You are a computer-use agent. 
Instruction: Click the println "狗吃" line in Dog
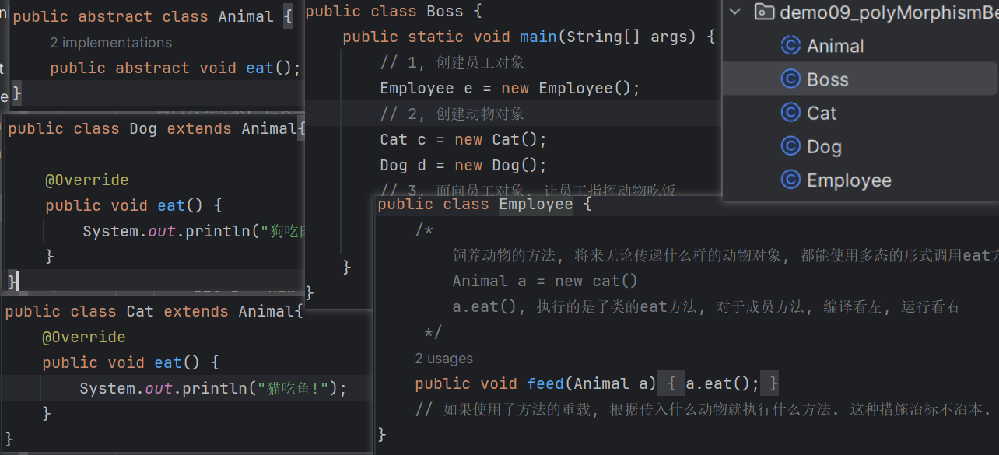point(194,231)
